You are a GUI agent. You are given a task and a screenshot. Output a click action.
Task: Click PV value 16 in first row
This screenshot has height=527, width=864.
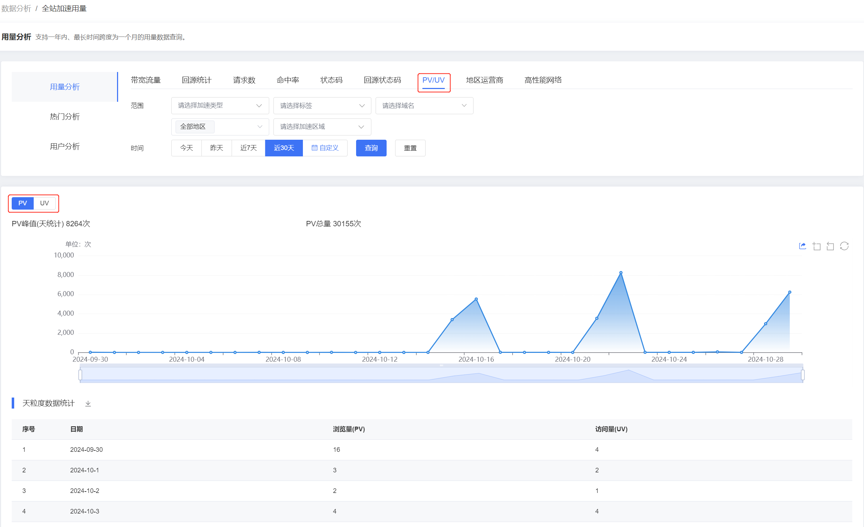337,450
